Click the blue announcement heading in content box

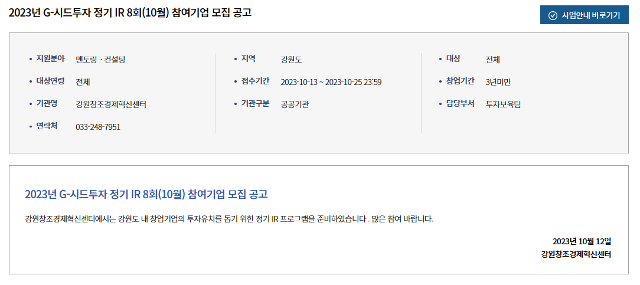(146, 194)
